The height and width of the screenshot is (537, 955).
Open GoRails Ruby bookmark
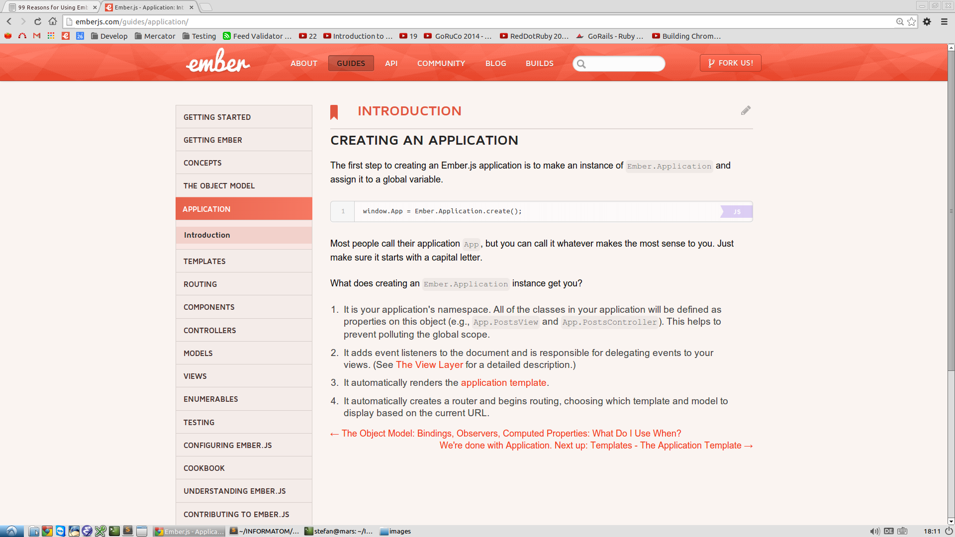pyautogui.click(x=610, y=36)
